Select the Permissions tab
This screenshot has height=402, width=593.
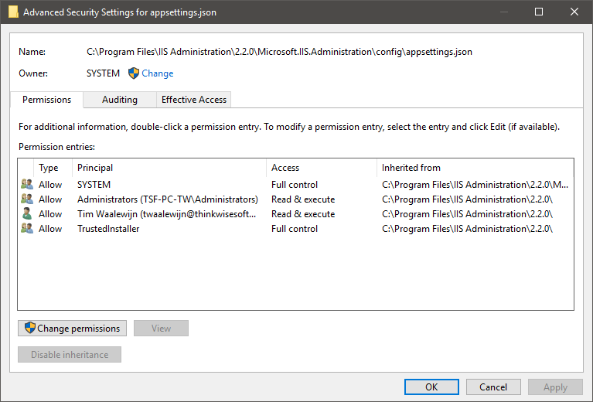click(46, 100)
